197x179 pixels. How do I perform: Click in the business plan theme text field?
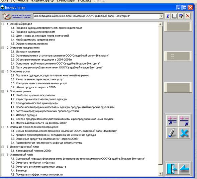click(96, 16)
